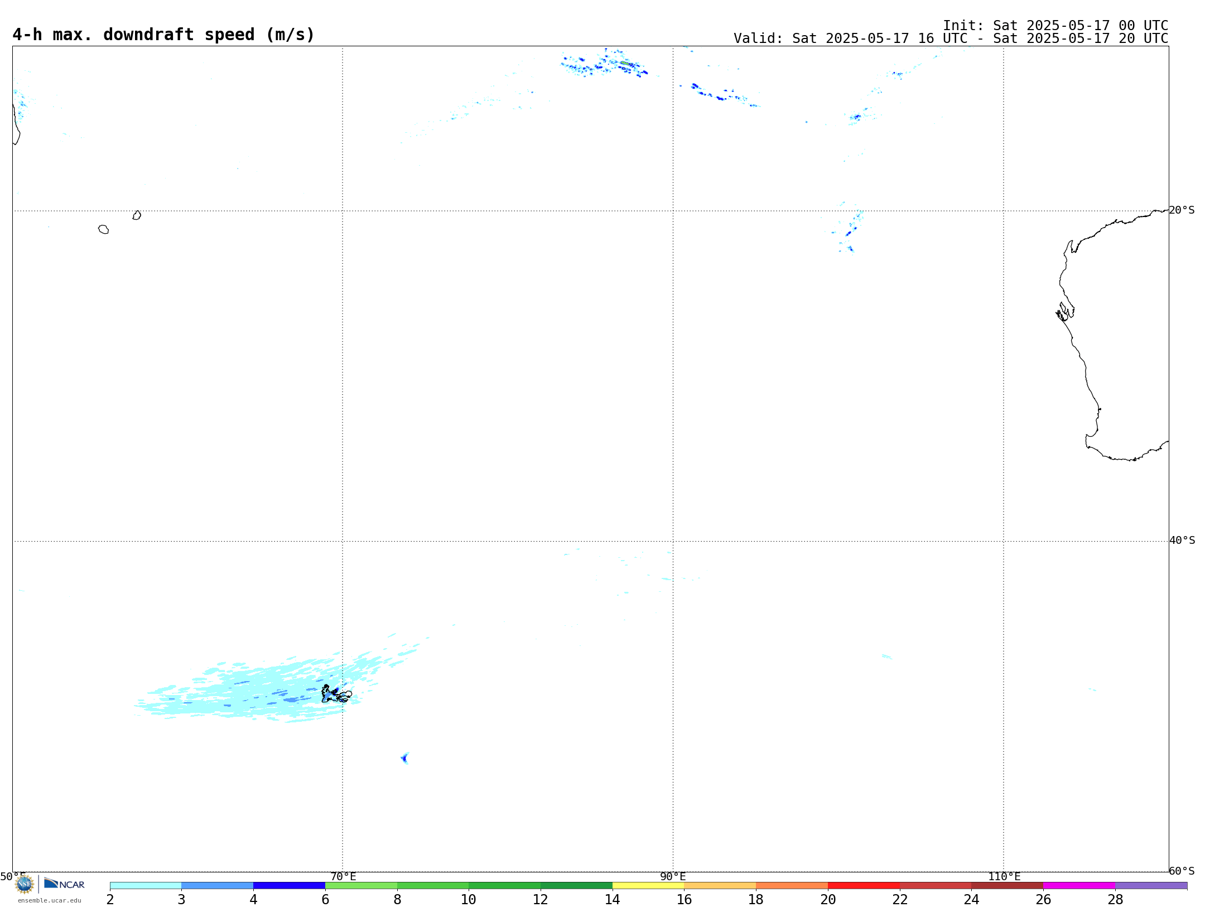
Task: Click the 'Init: Sat 2025-05-17 00 UTC' text
Action: click(x=1055, y=26)
